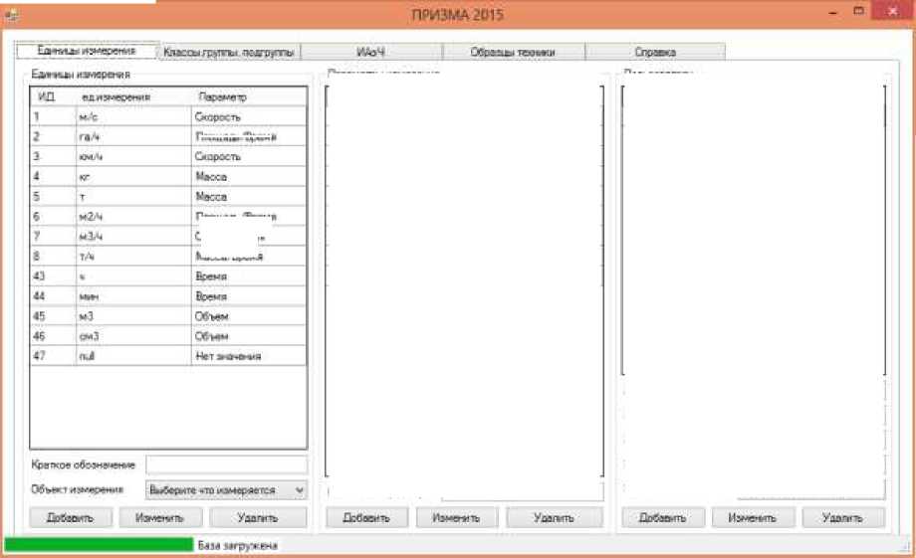Click the «ИД» column header
This screenshot has height=558, width=916.
[53, 96]
